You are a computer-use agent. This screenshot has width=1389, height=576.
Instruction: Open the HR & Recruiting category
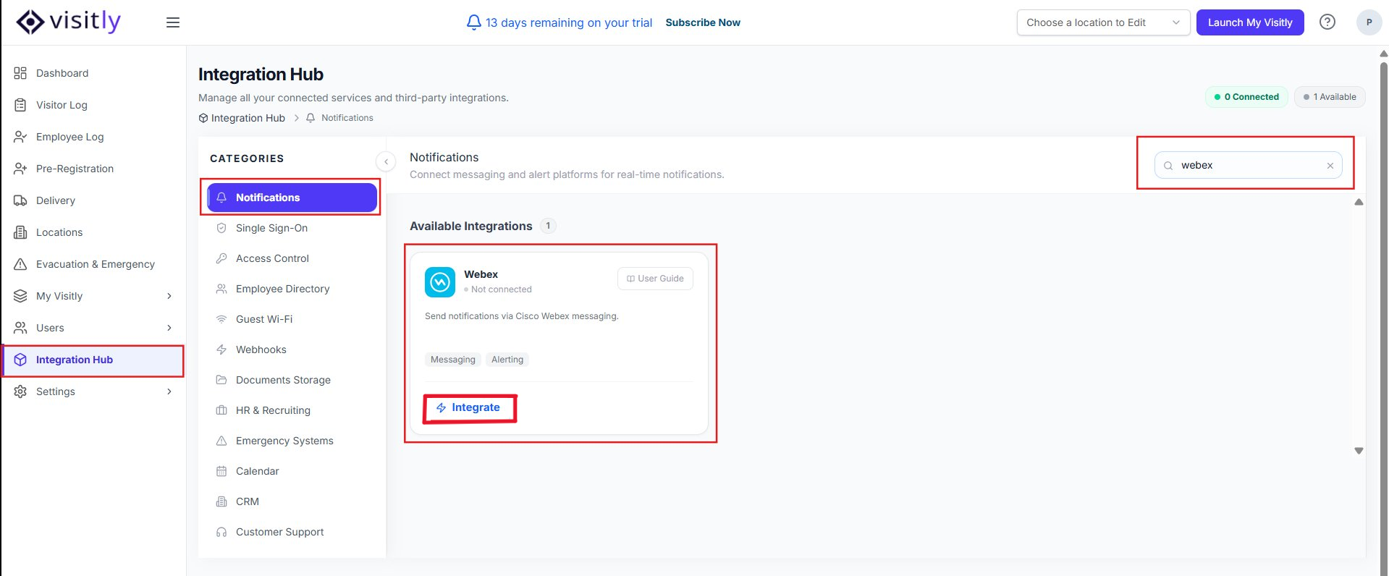(x=292, y=410)
